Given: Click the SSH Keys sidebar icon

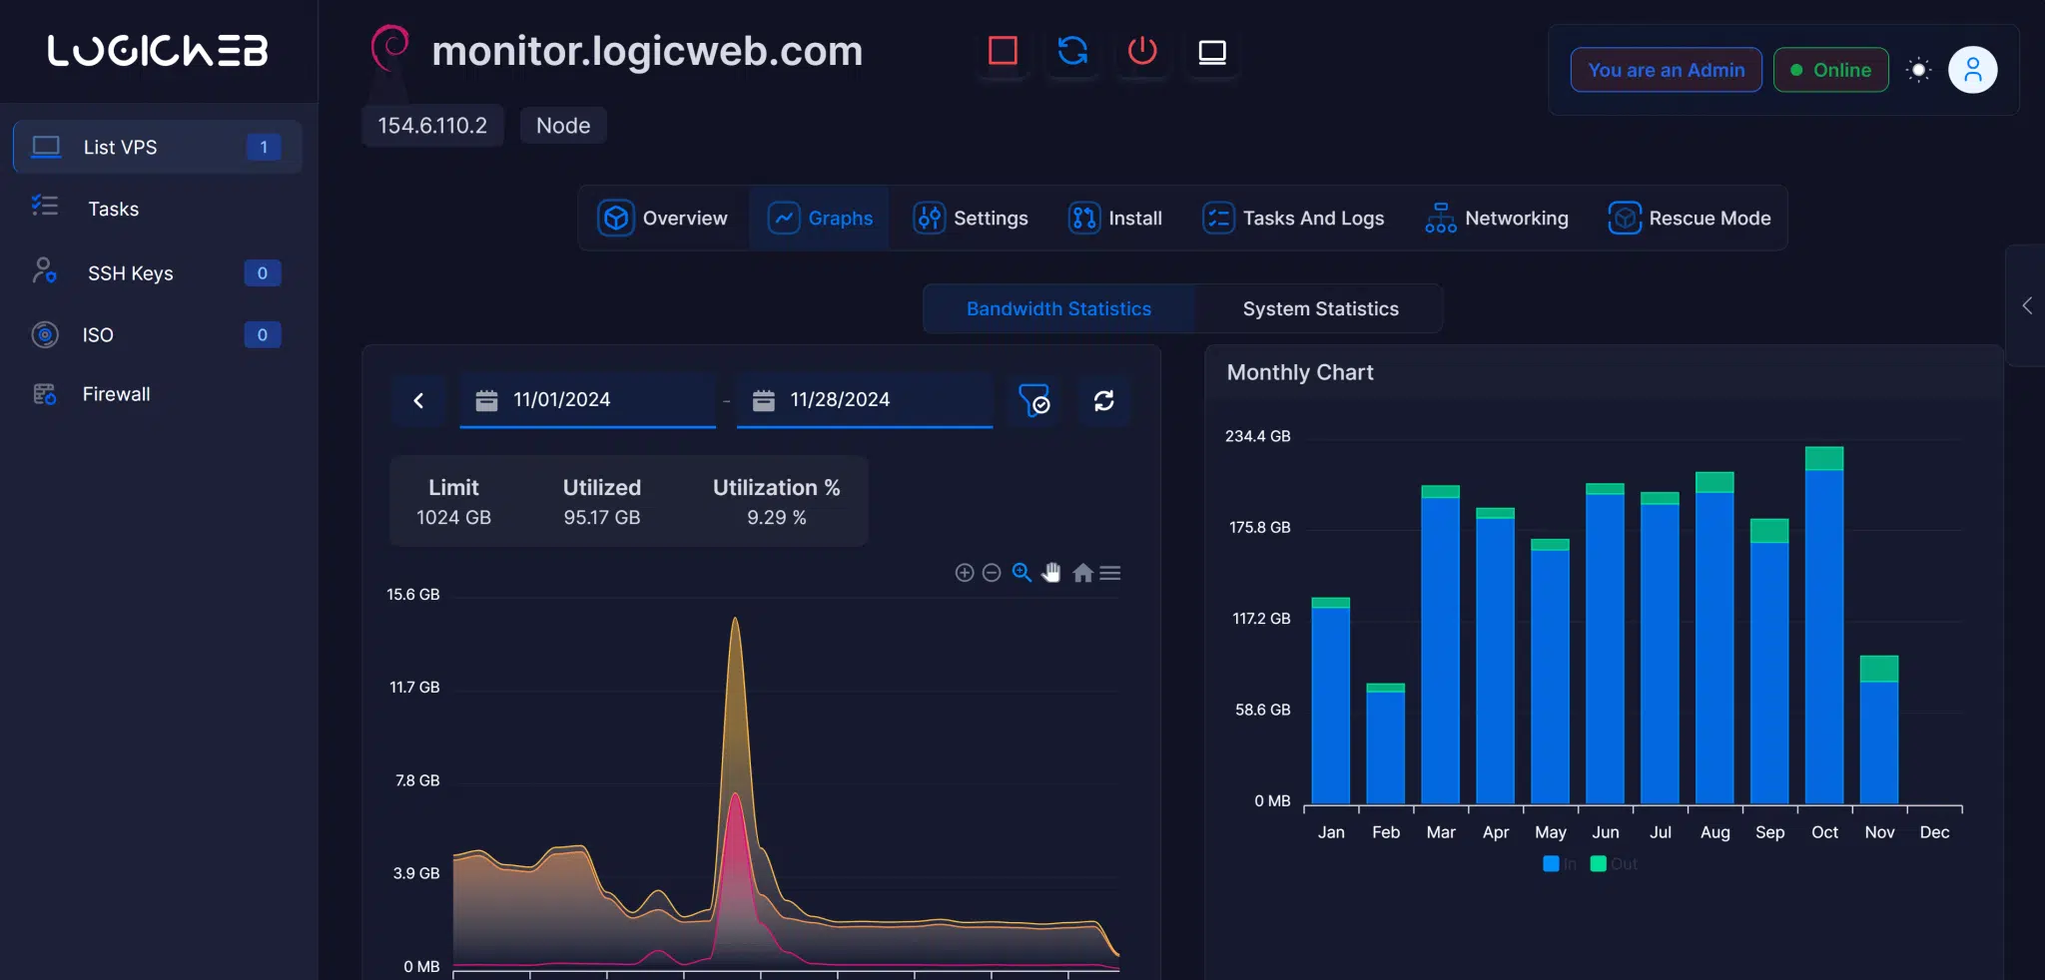Looking at the screenshot, I should tap(45, 270).
